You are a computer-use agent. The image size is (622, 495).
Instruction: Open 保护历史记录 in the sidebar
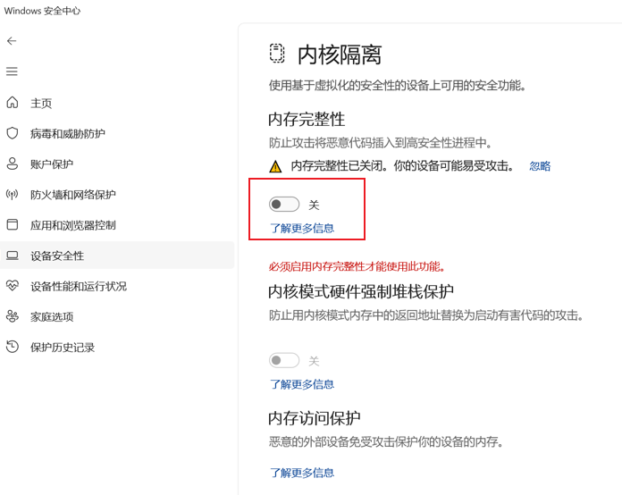coord(63,348)
